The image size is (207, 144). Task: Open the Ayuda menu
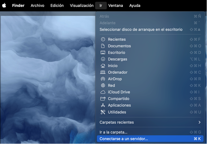[135, 6]
